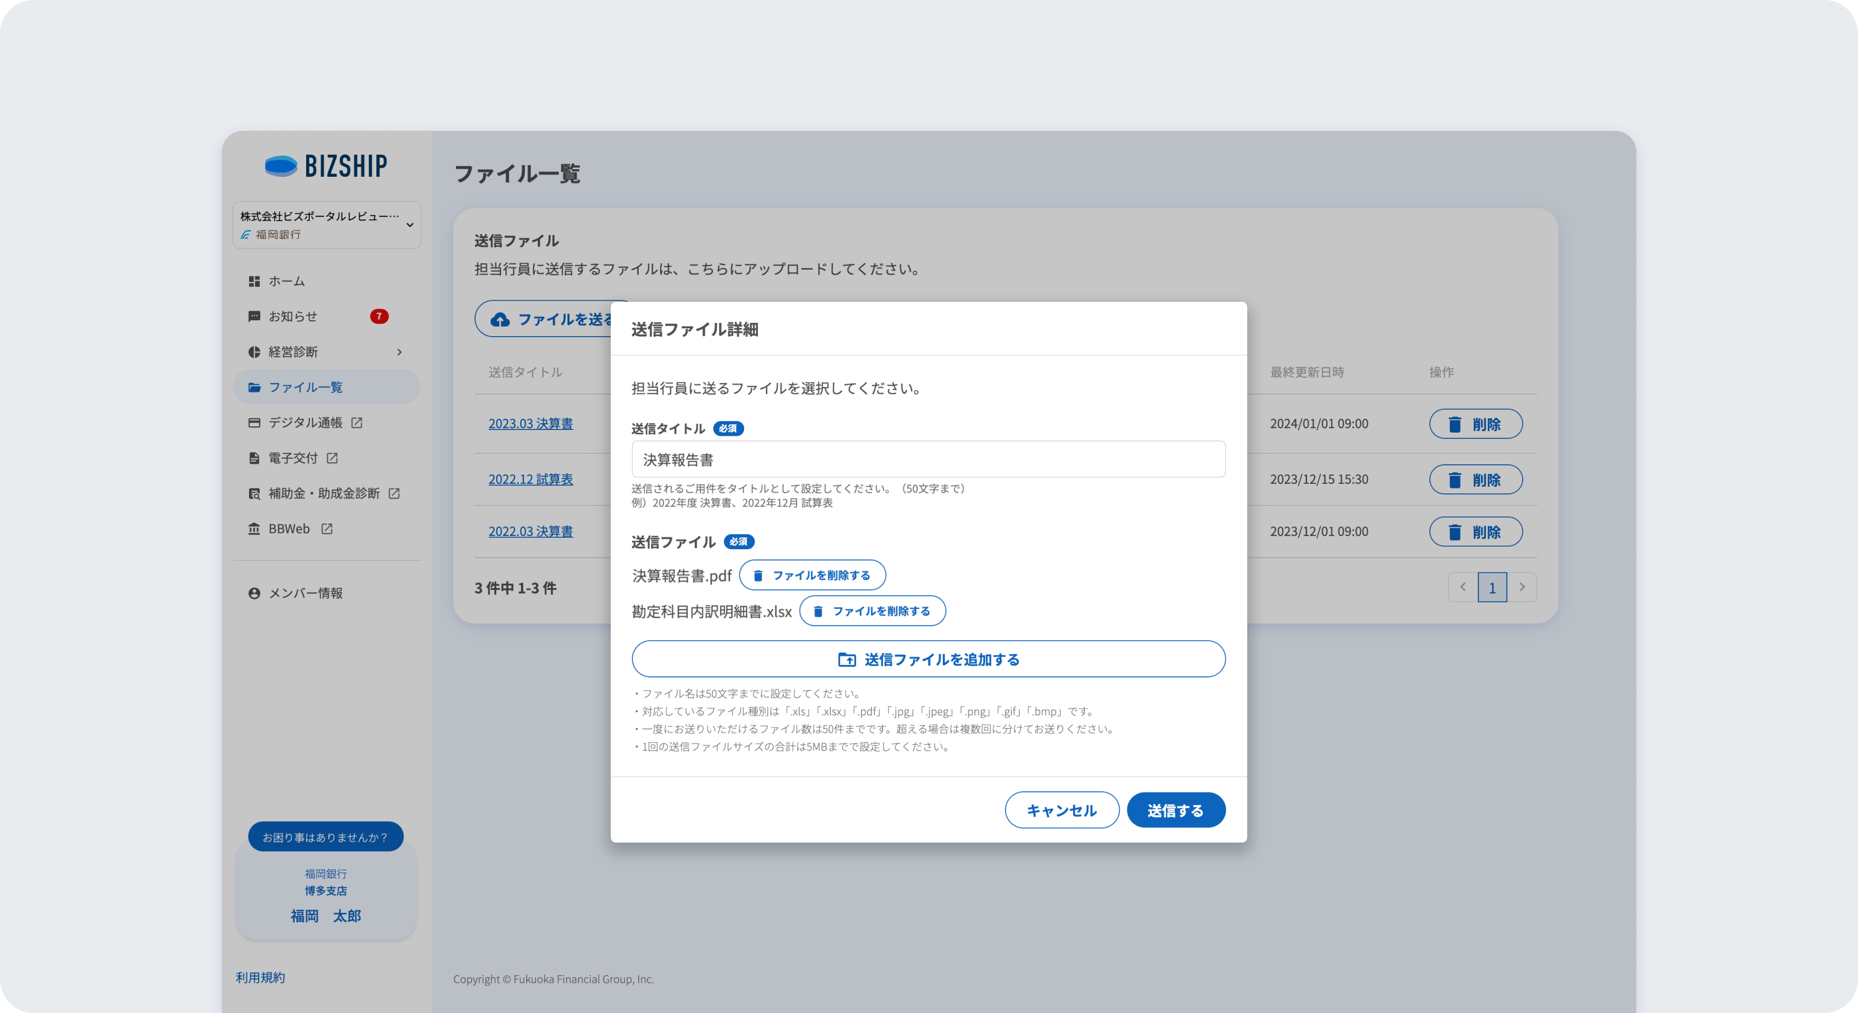Open 2022.03 決算書 link
The image size is (1858, 1013).
531,531
